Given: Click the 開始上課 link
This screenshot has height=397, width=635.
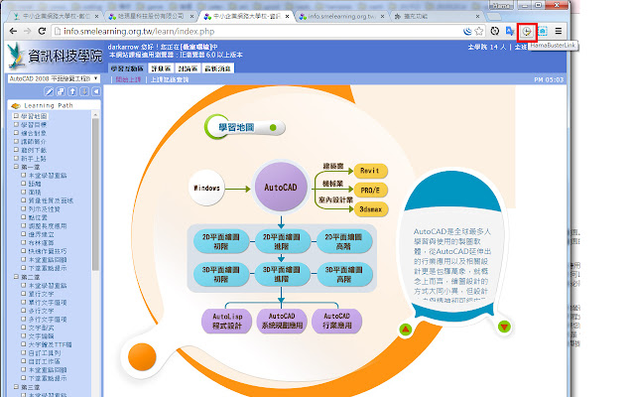Looking at the screenshot, I should coord(128,79).
